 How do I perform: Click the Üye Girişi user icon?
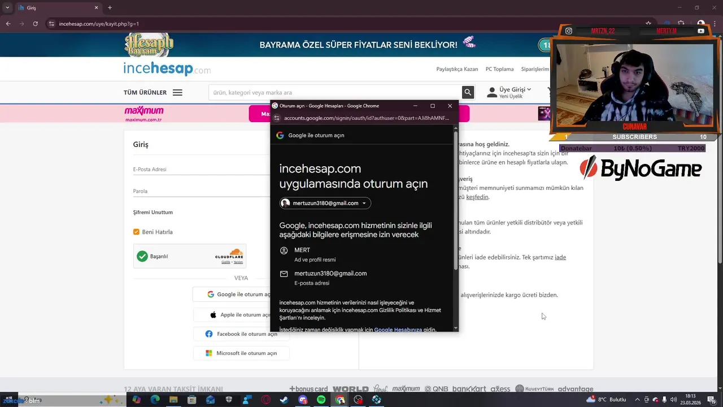click(492, 92)
